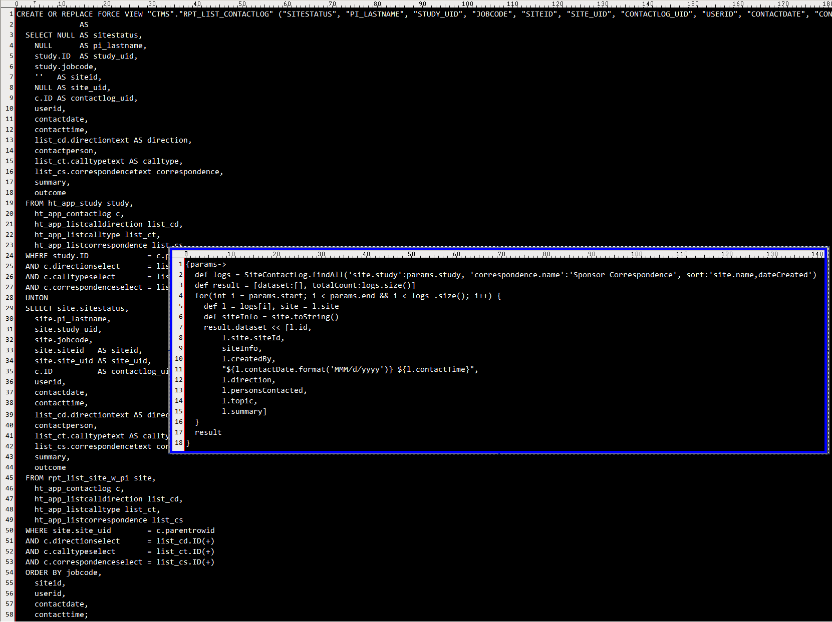Click the "list_cs.ID(+)" text on line 53
The width and height of the screenshot is (832, 622).
click(x=185, y=562)
